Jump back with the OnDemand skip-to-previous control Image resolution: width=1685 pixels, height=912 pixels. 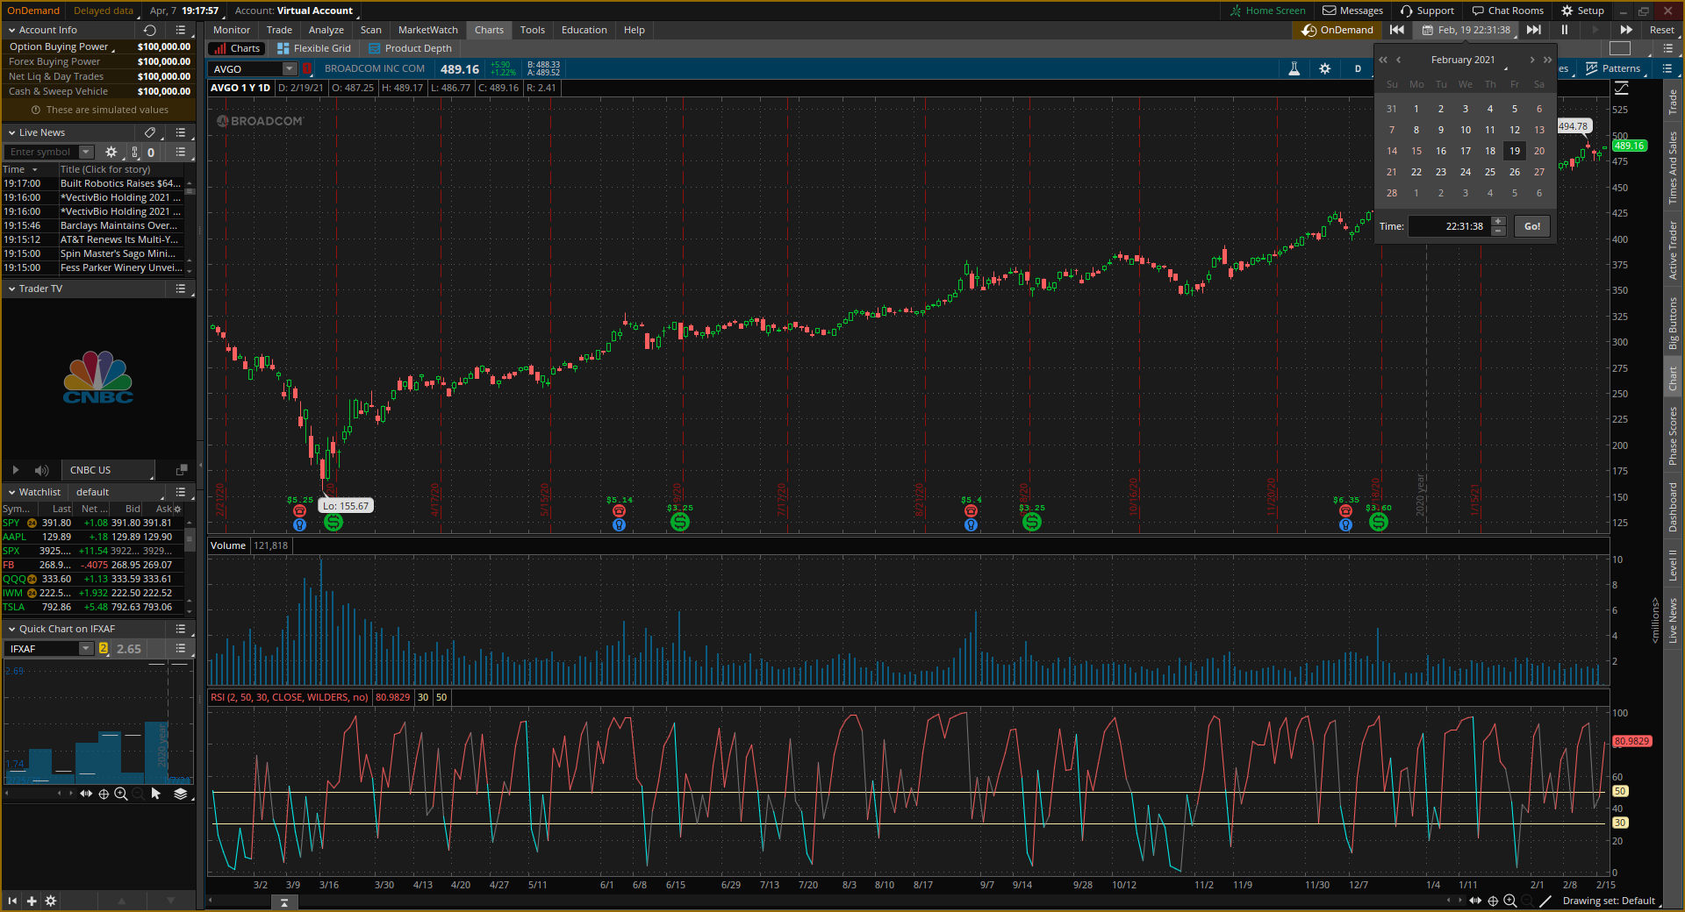tap(1397, 30)
